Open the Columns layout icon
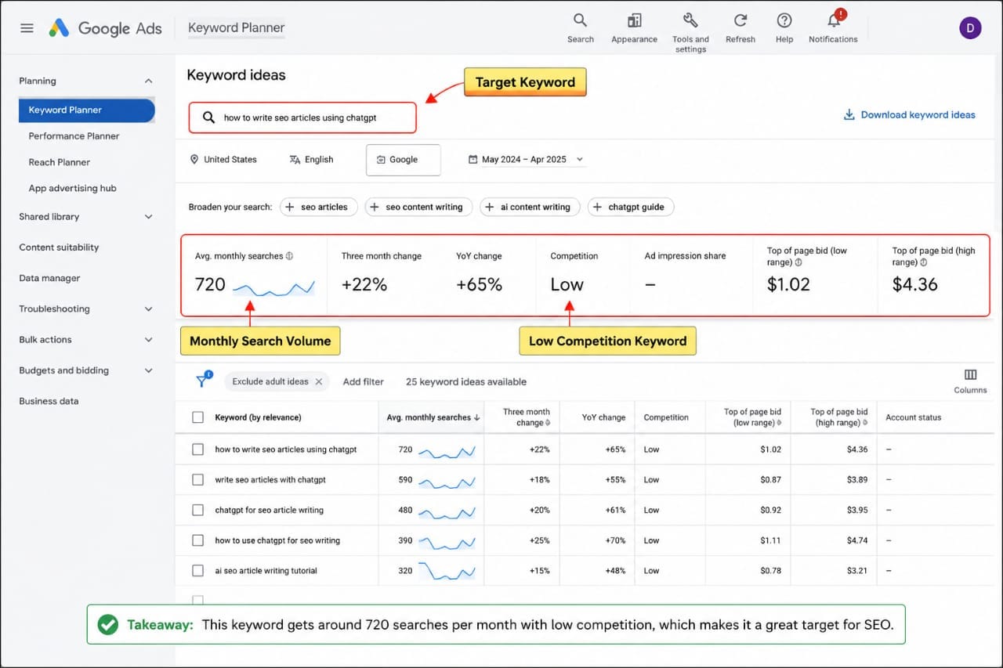Viewport: 1003px width, 668px height. pyautogui.click(x=970, y=375)
